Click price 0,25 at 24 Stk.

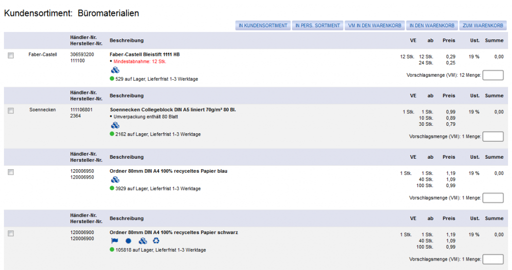(450, 62)
